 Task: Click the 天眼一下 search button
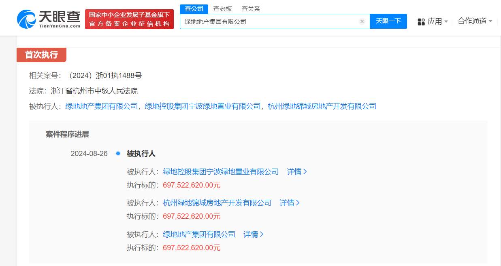388,21
